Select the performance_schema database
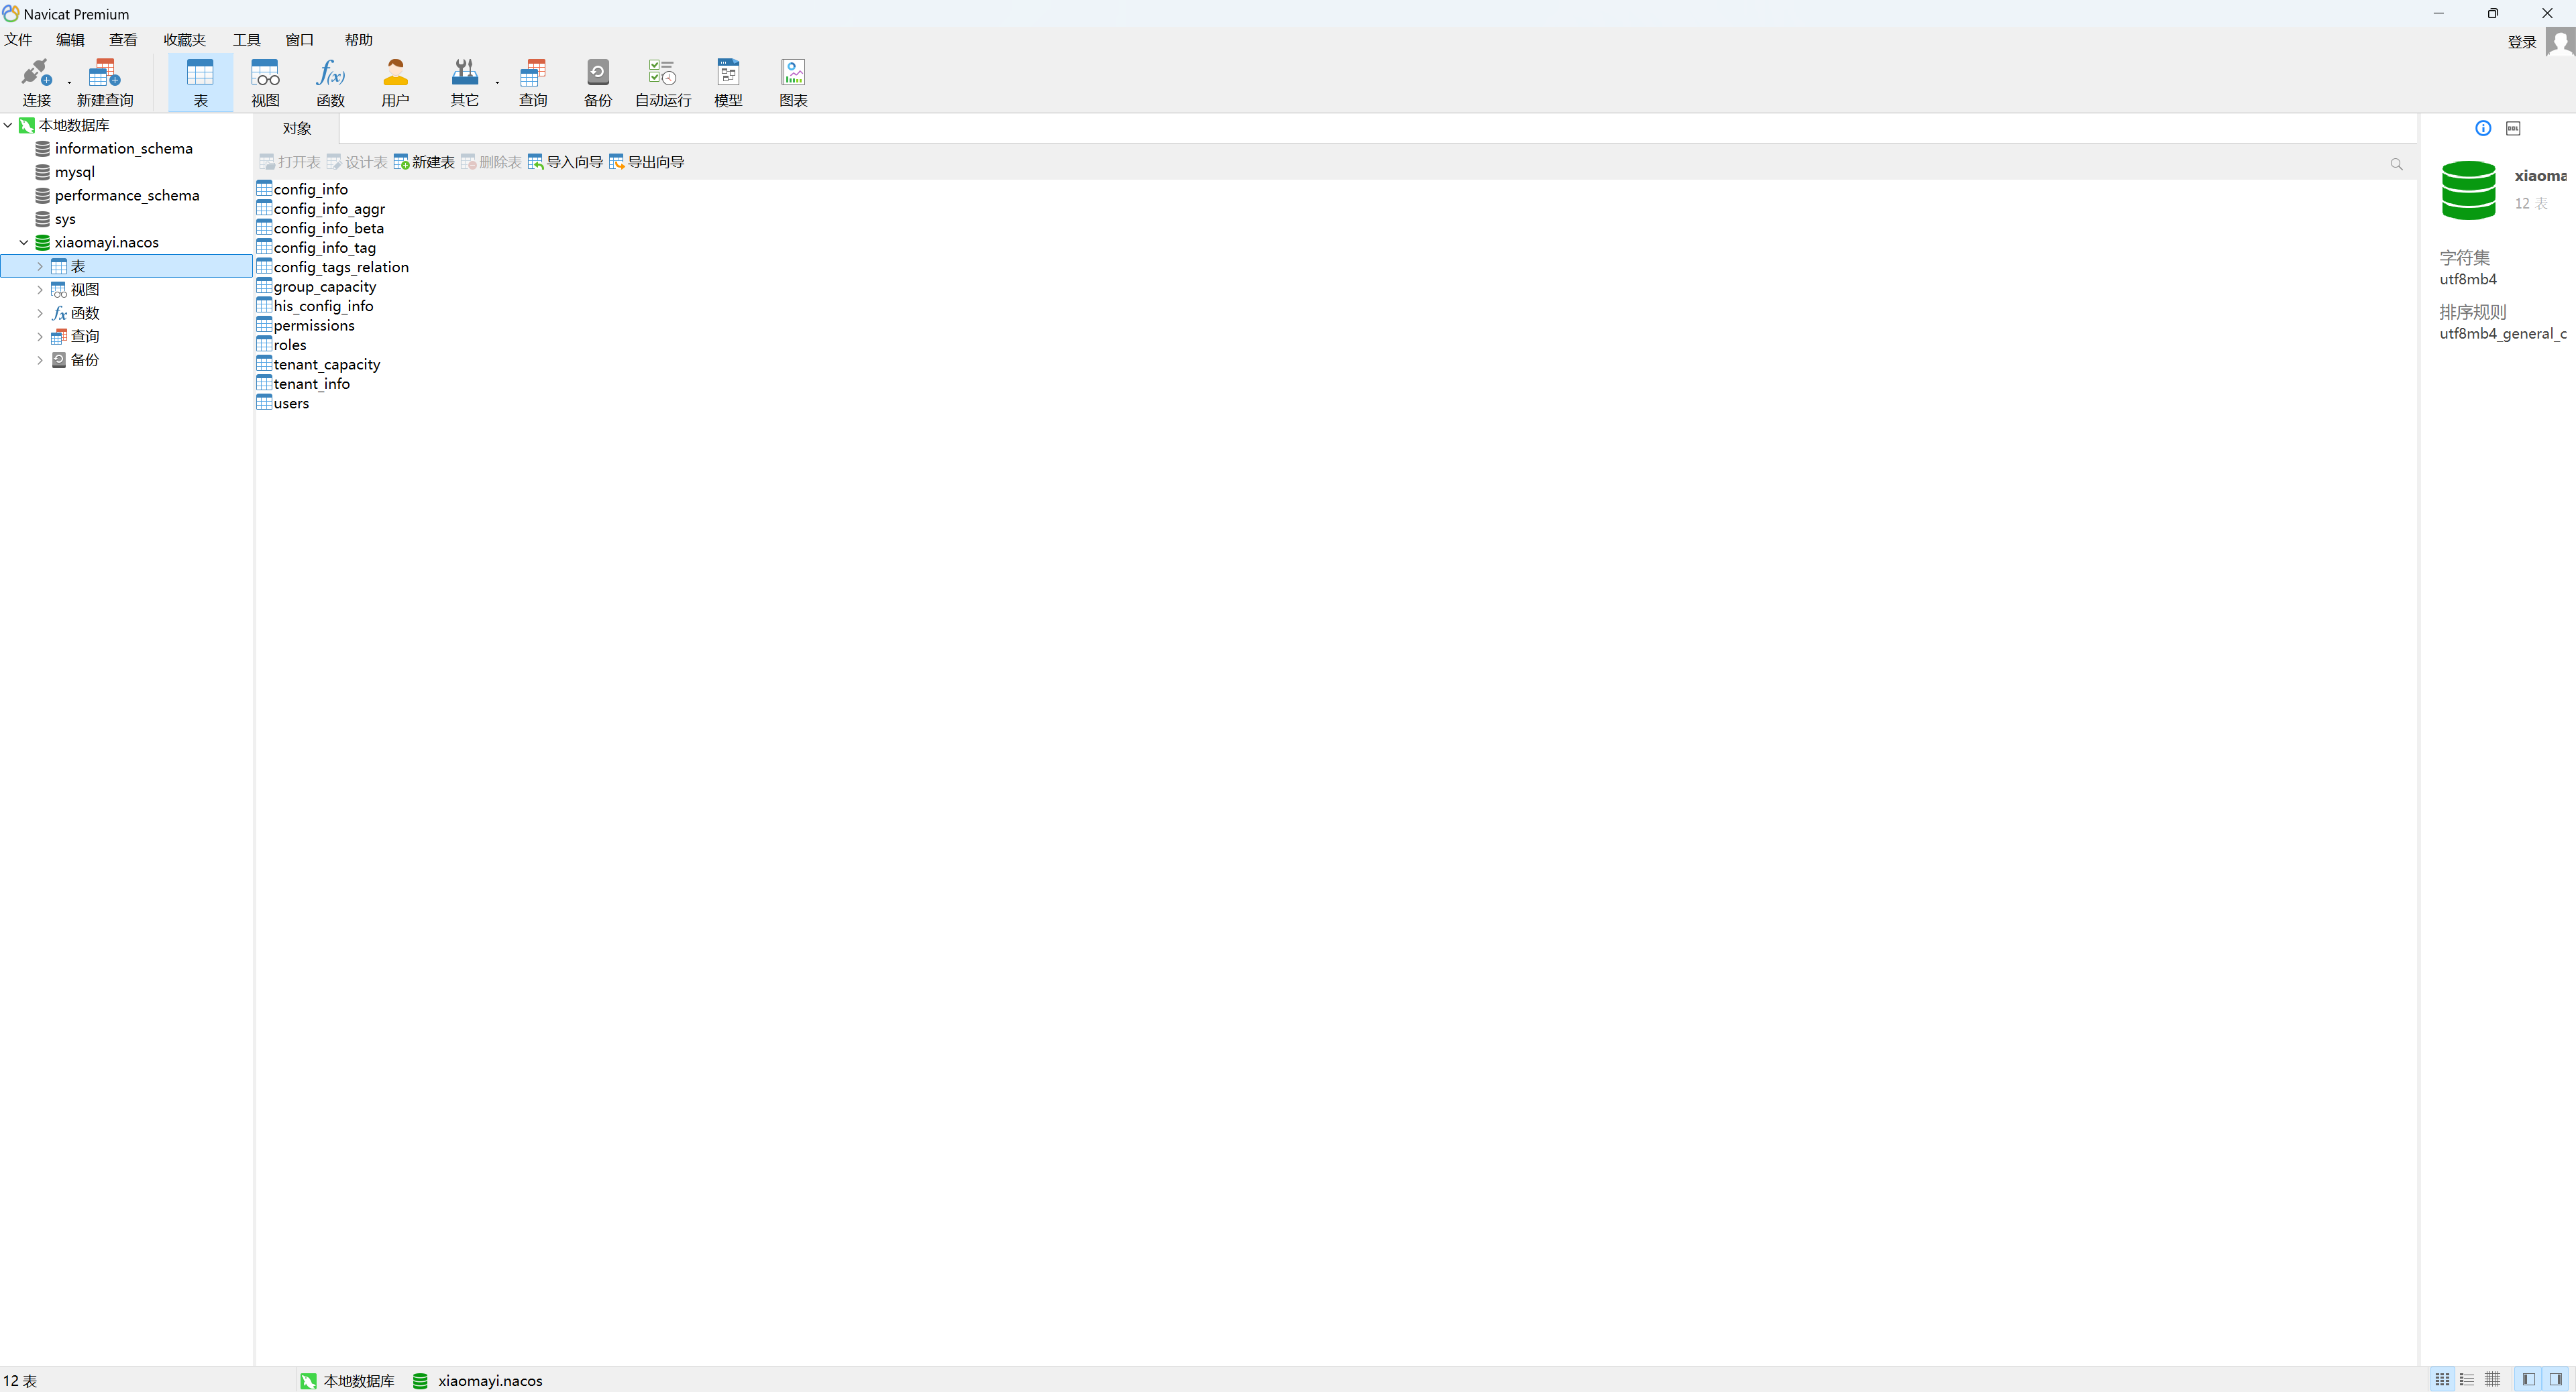Viewport: 2576px width, 1392px height. coord(127,196)
